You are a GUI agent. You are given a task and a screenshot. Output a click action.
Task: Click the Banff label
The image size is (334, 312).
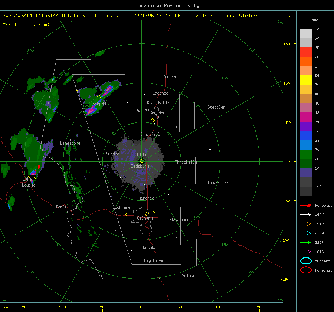point(61,207)
